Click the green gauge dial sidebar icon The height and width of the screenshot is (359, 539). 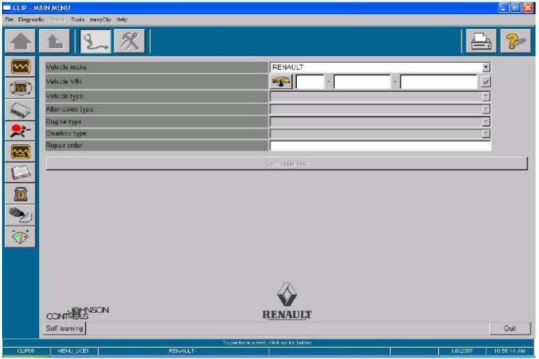(x=21, y=237)
